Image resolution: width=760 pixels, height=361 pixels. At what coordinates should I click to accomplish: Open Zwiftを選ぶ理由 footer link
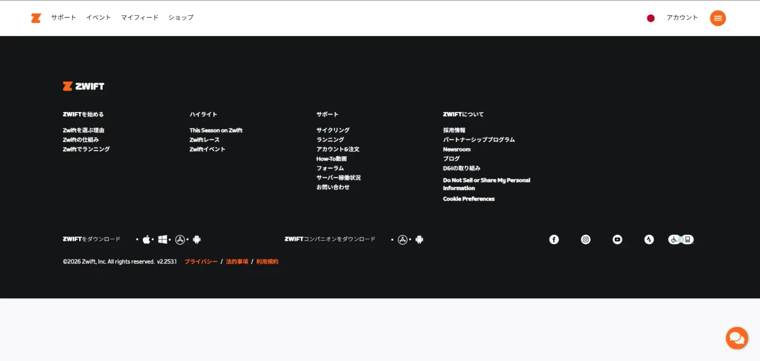tap(84, 130)
